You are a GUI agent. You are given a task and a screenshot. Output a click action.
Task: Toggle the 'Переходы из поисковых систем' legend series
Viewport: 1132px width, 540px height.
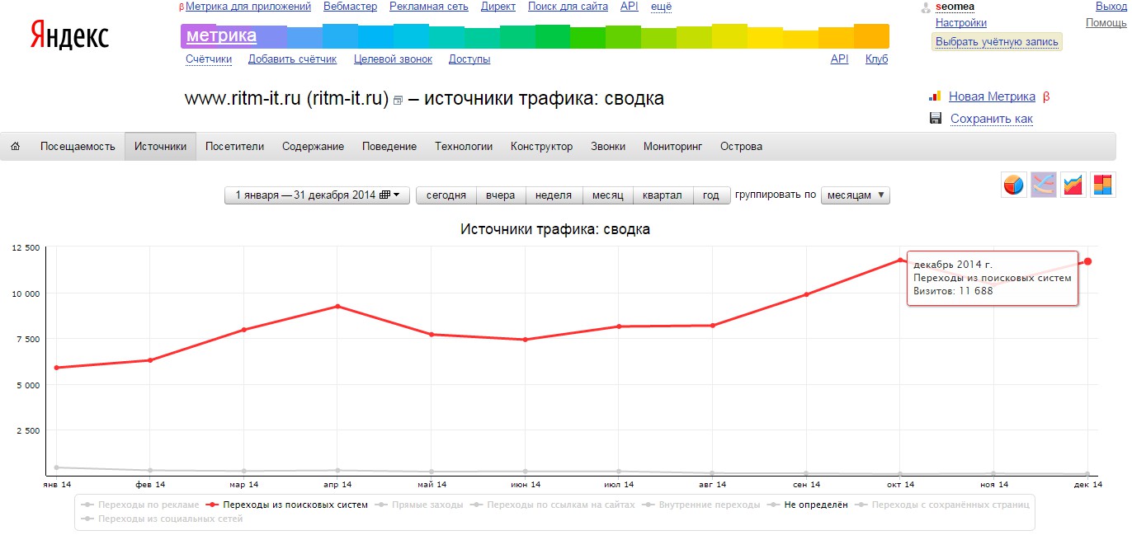288,505
